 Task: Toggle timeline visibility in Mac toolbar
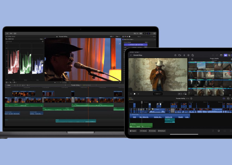coord(145,34)
